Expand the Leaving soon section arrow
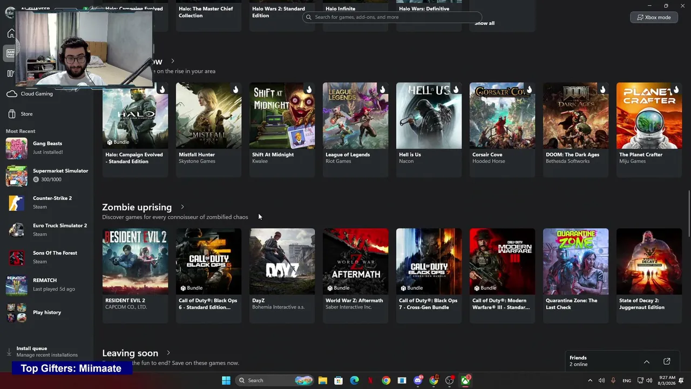The image size is (691, 389). point(168,353)
